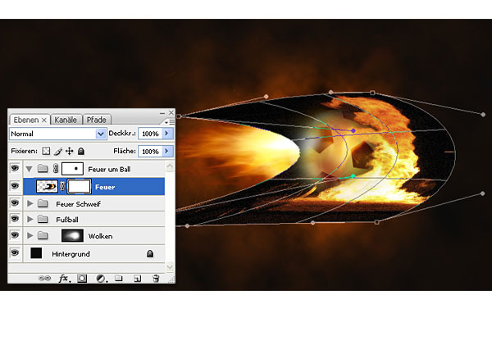Select the Feuer Schweif group row
This screenshot has width=492, height=350.
point(93,204)
